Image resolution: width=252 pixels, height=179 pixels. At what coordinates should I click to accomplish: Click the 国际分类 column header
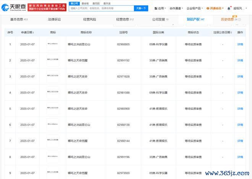(158, 32)
